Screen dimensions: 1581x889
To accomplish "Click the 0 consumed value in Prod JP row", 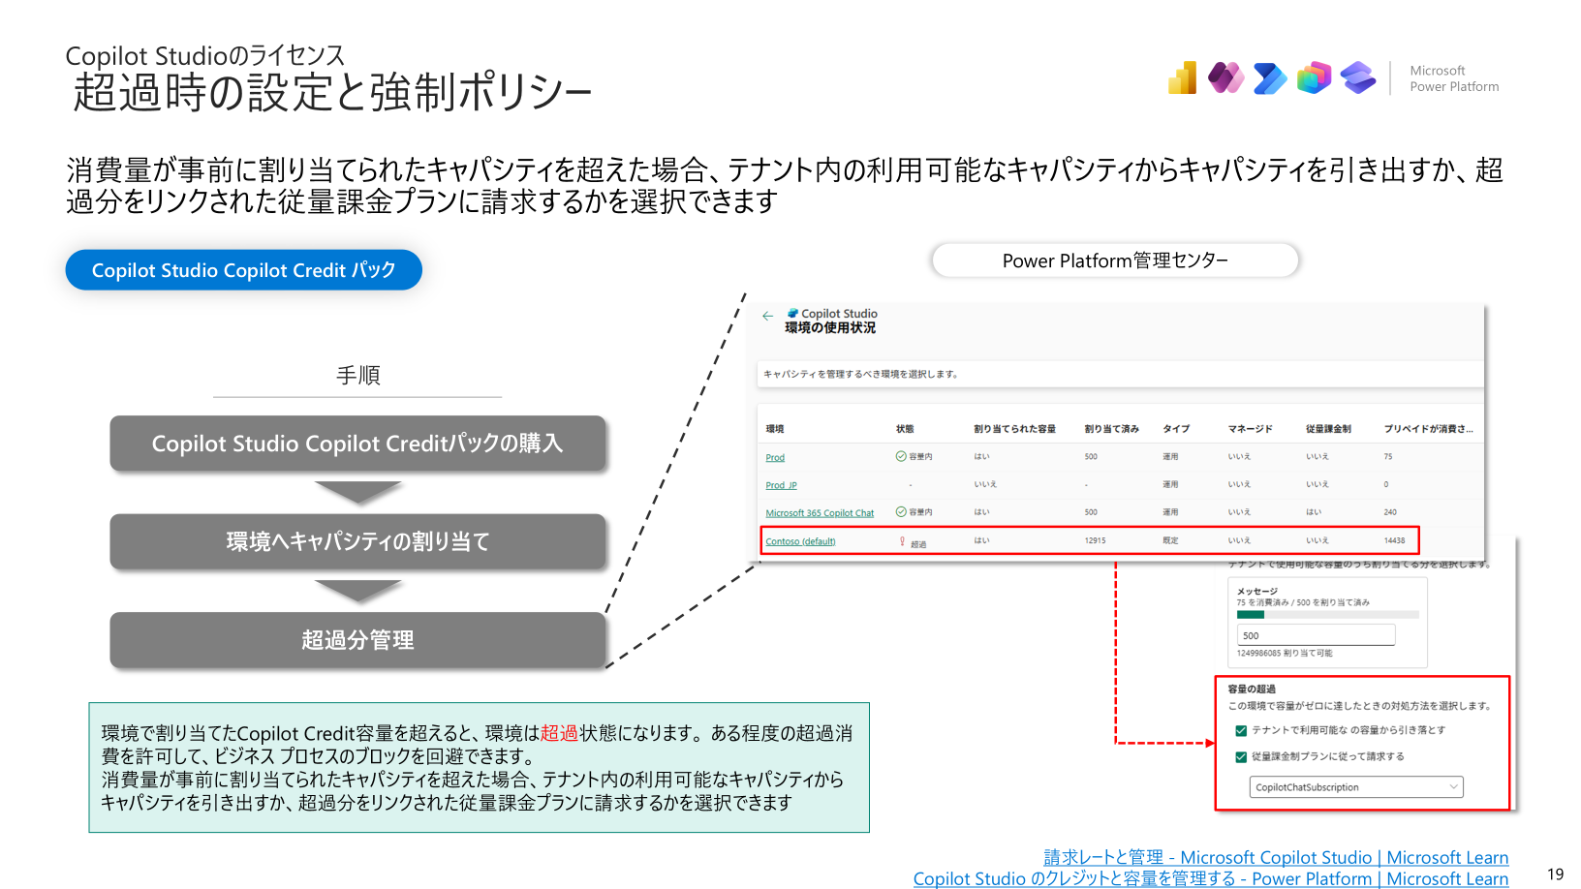I will point(1386,484).
